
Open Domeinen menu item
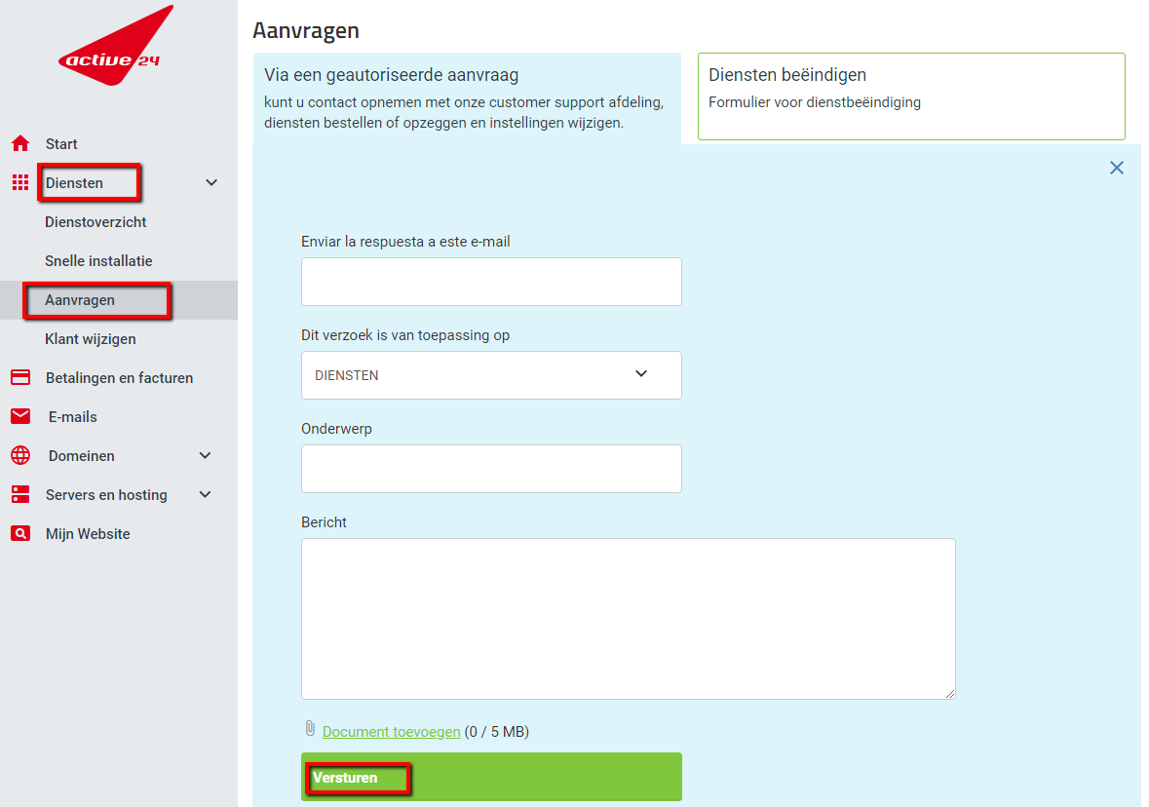81,456
